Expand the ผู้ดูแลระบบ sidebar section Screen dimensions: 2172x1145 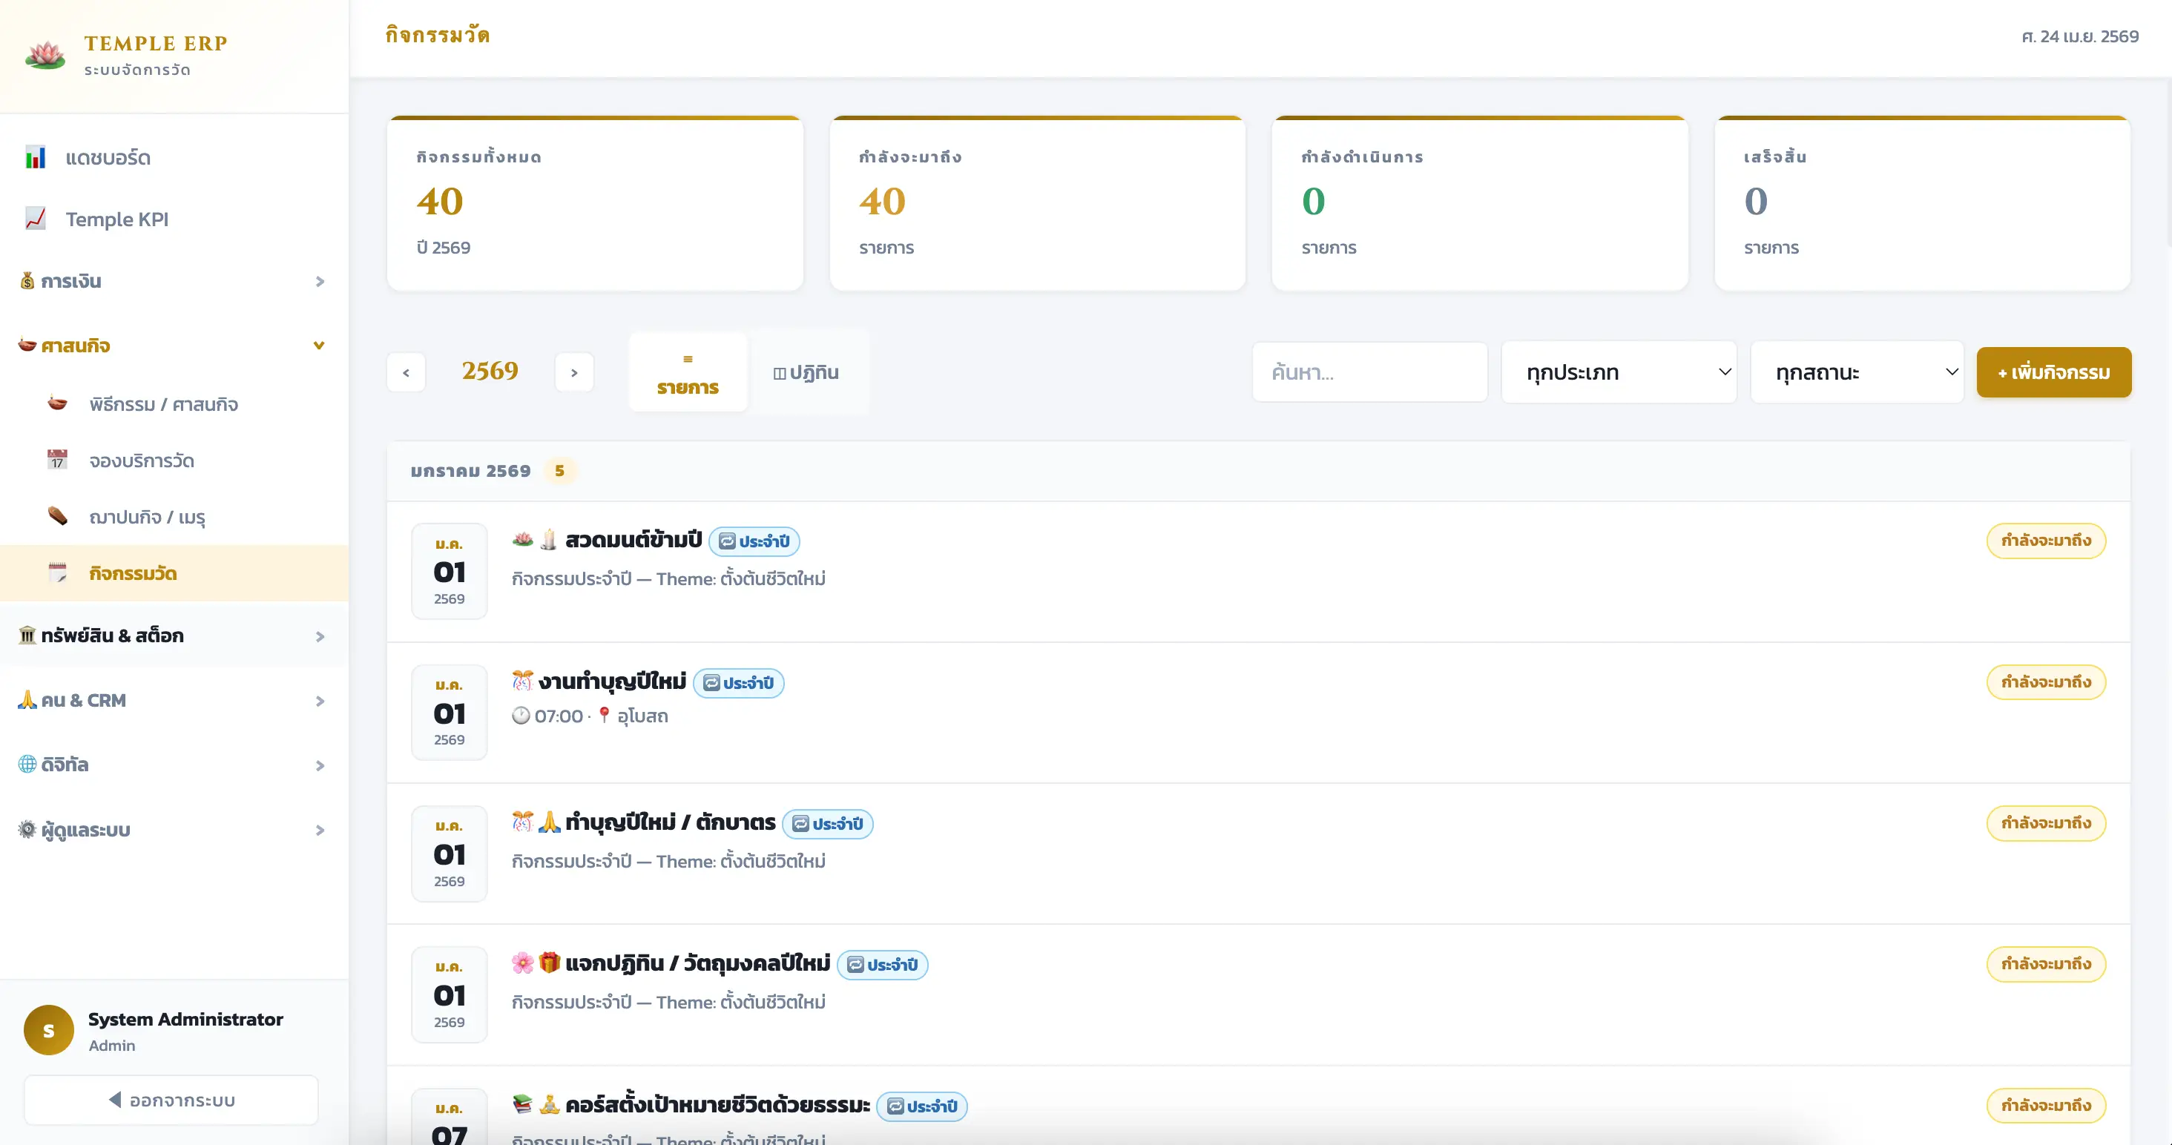tap(174, 830)
